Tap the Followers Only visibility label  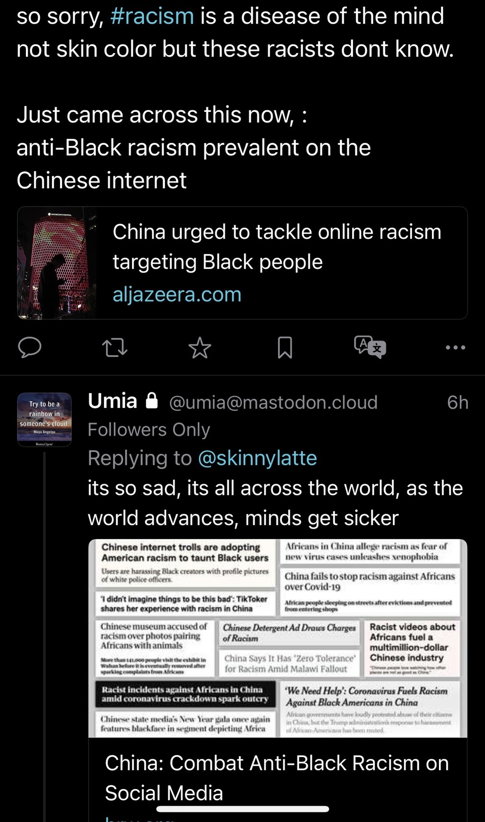pos(149,430)
